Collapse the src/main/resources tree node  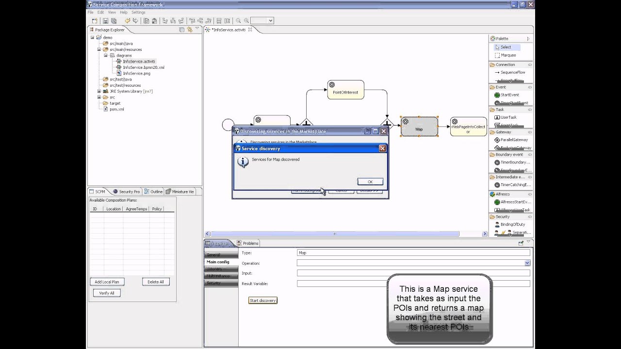click(x=99, y=49)
